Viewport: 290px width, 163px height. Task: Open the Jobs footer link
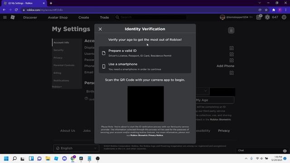tap(87, 131)
